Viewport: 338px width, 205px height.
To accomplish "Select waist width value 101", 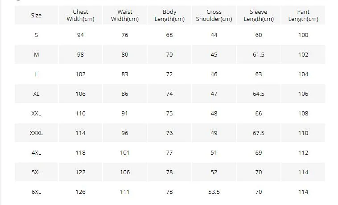I will (x=125, y=153).
